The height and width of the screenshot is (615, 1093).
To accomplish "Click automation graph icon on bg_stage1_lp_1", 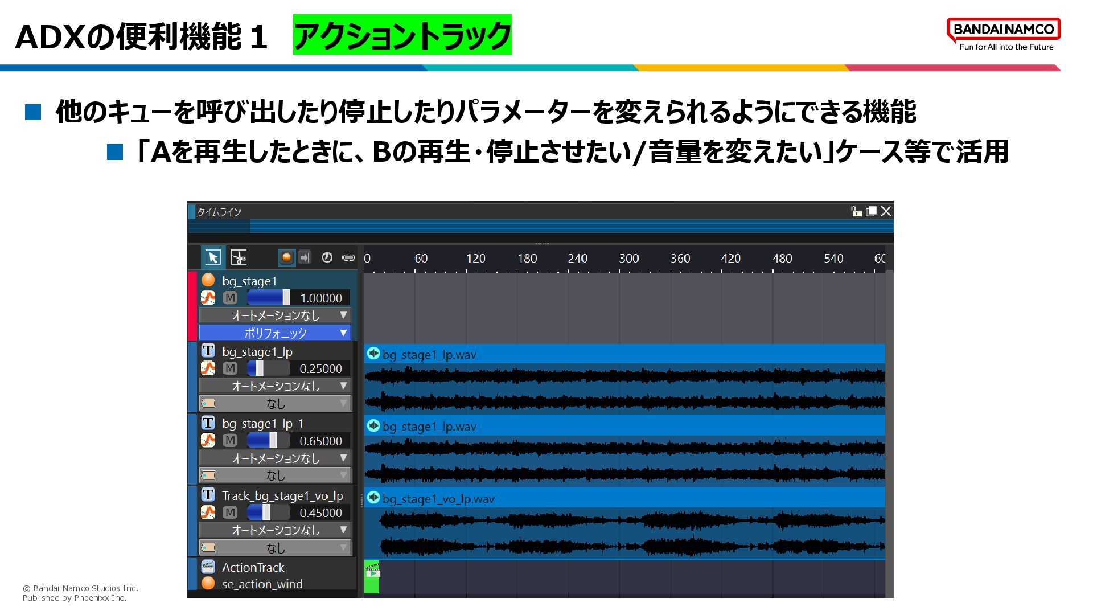I will (208, 441).
